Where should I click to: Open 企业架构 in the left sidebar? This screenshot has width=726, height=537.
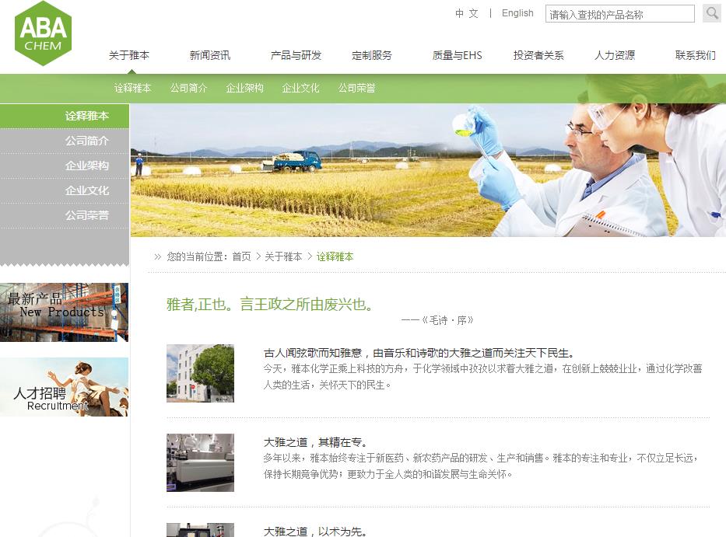(65, 166)
